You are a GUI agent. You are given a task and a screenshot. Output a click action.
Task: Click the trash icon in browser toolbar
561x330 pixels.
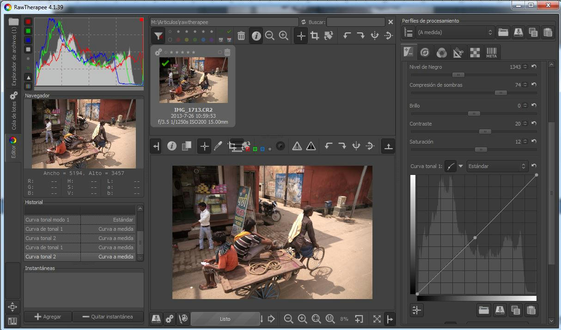241,36
